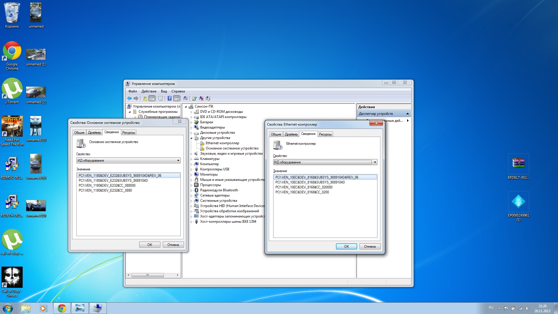Screen dimensions: 558x314
Task: Select Ethernet-контроллер under Другие устройства
Action: [x=222, y=143]
